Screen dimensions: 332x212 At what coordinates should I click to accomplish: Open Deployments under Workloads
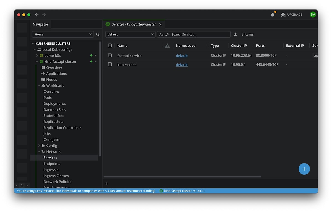click(x=55, y=104)
